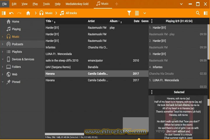Click the undo navigation arrow

pyautogui.click(x=11, y=13)
